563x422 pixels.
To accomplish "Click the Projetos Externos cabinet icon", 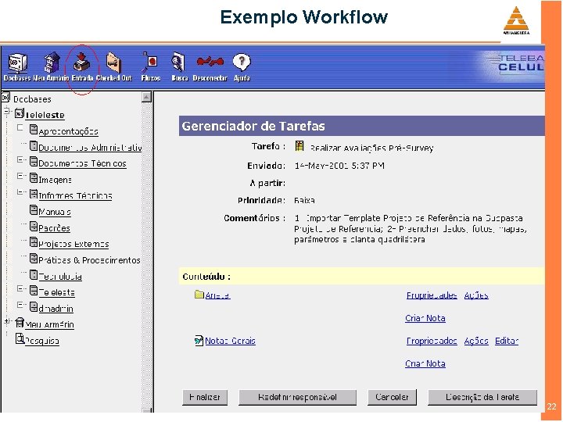I will 34,242.
